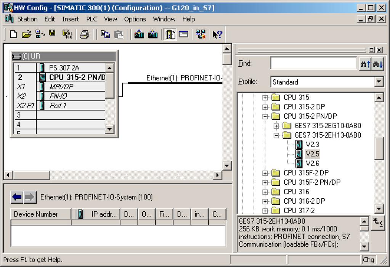The height and width of the screenshot is (267, 390).
Task: Select rack row PS 307 2A
Action: click(x=60, y=68)
